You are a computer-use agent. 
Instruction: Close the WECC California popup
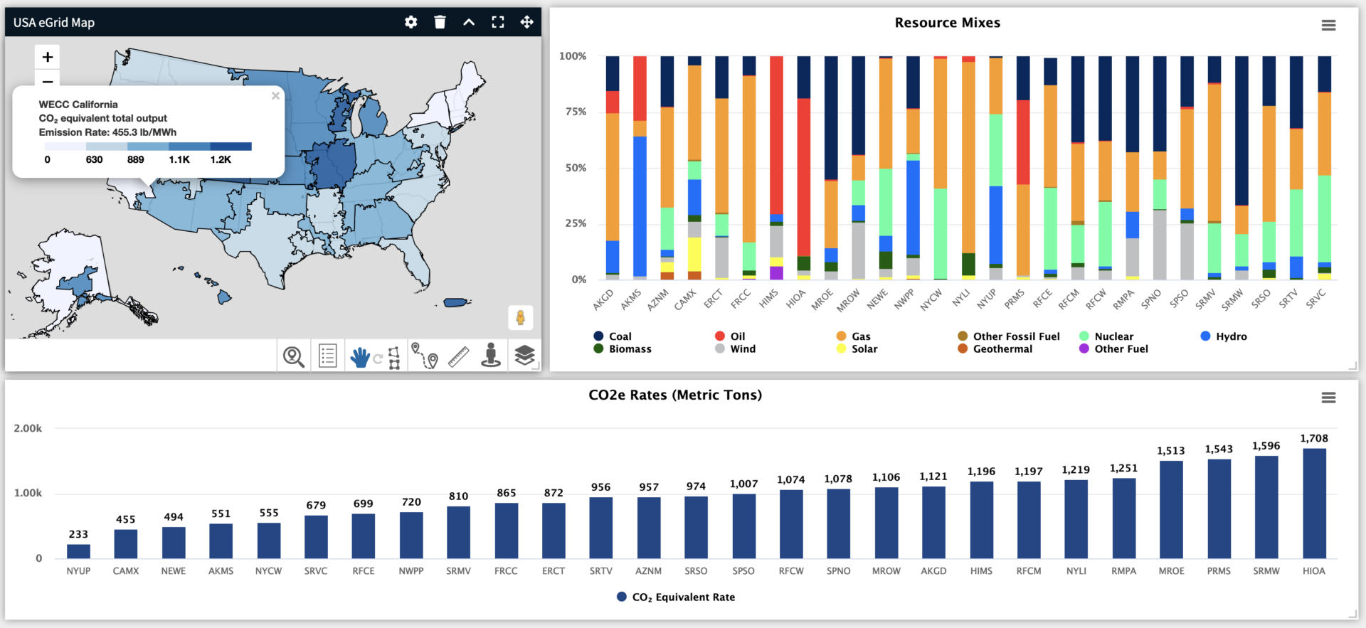pos(275,96)
